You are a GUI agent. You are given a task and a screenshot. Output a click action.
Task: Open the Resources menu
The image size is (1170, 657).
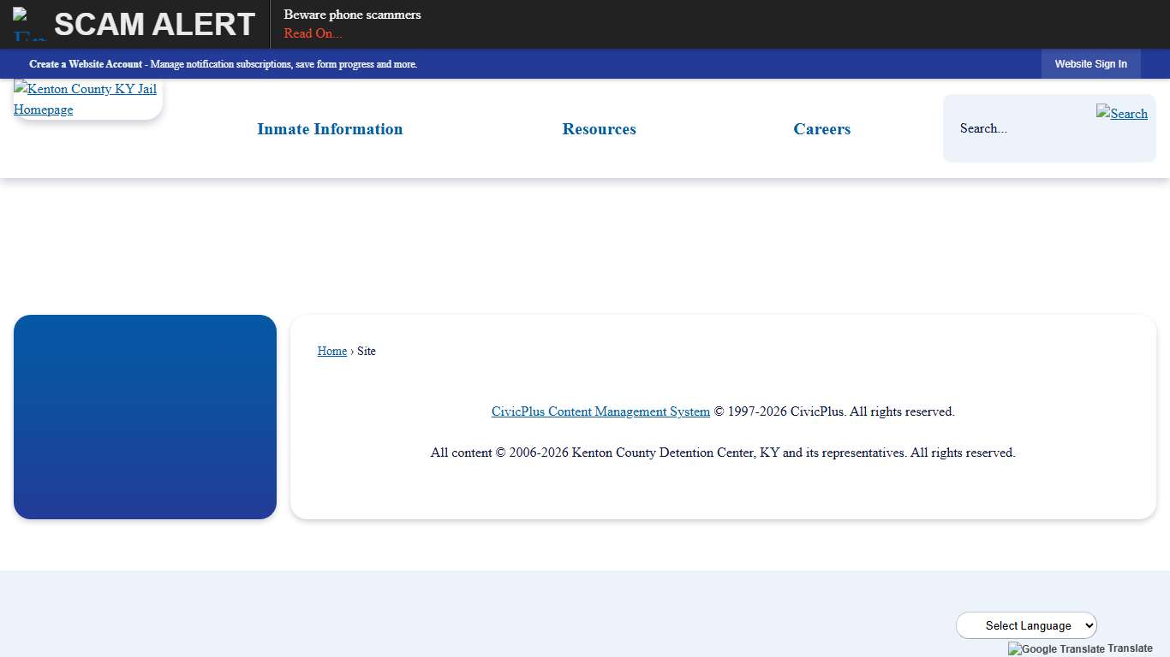pyautogui.click(x=599, y=129)
